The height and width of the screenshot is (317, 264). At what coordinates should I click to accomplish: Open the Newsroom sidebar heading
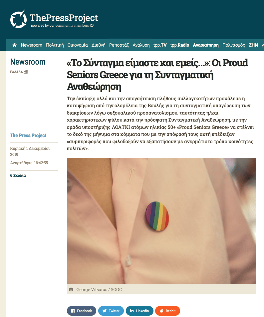click(28, 62)
